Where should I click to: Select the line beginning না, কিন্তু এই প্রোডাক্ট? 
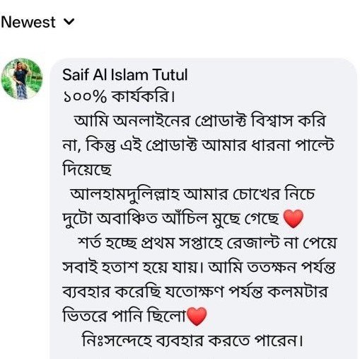coord(198,145)
